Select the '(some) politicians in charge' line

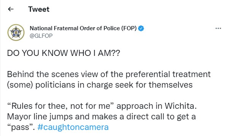click(60, 85)
